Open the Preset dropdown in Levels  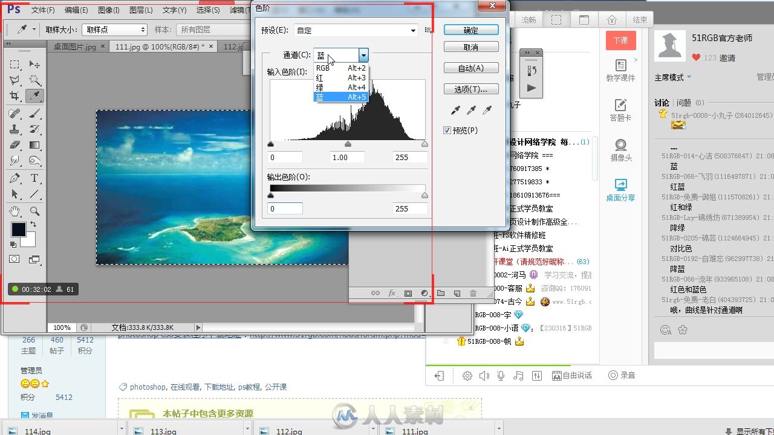[x=356, y=30]
